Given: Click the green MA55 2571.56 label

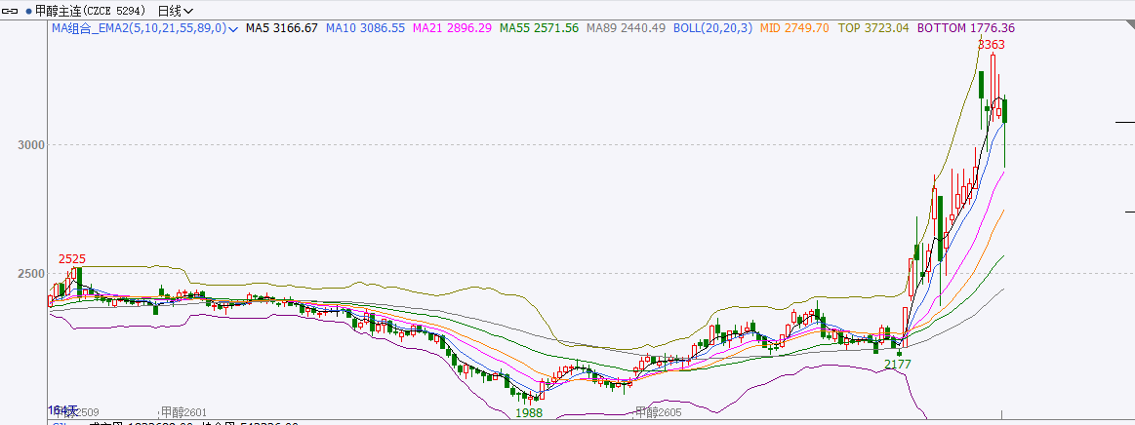Looking at the screenshot, I should click(x=539, y=29).
